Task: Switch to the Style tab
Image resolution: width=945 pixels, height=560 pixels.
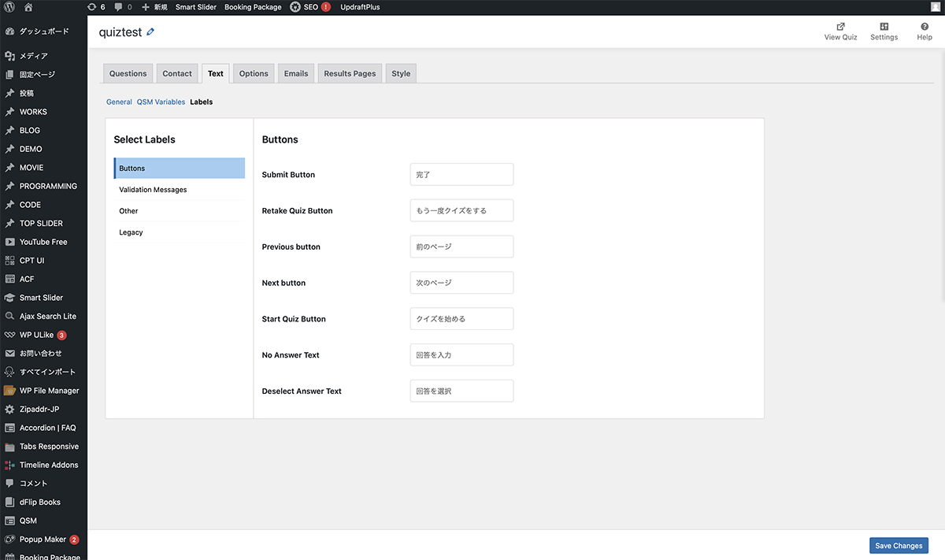Action: [x=401, y=73]
